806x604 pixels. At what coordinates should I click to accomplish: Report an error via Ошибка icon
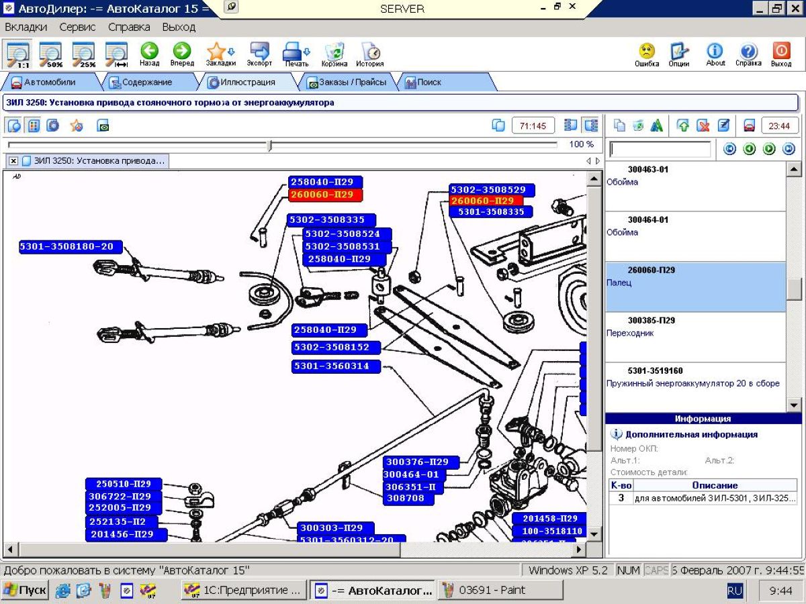647,54
